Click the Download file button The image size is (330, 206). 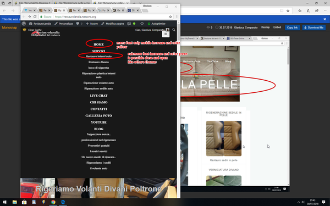[x=314, y=27]
